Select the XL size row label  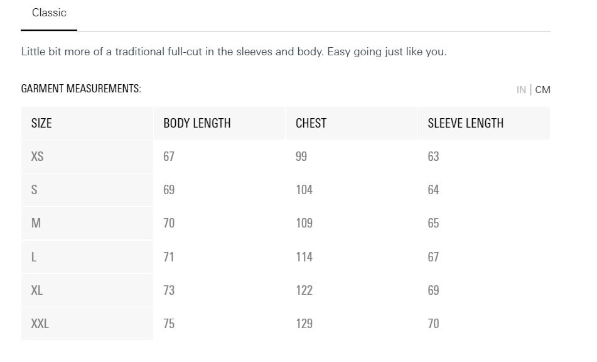[37, 290]
